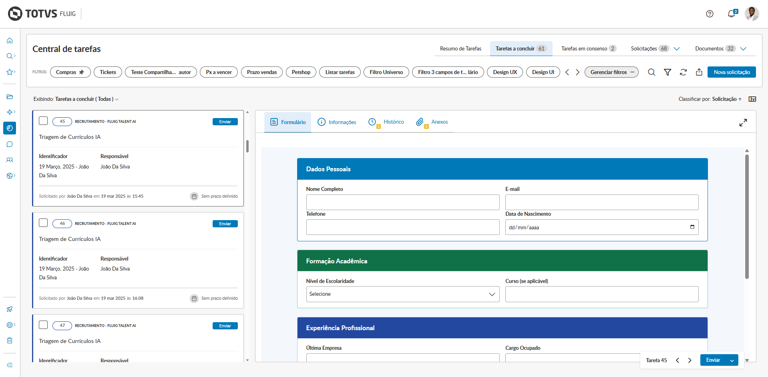The height and width of the screenshot is (377, 768).
Task: Open the Enviar split-button arrow
Action: click(x=732, y=360)
